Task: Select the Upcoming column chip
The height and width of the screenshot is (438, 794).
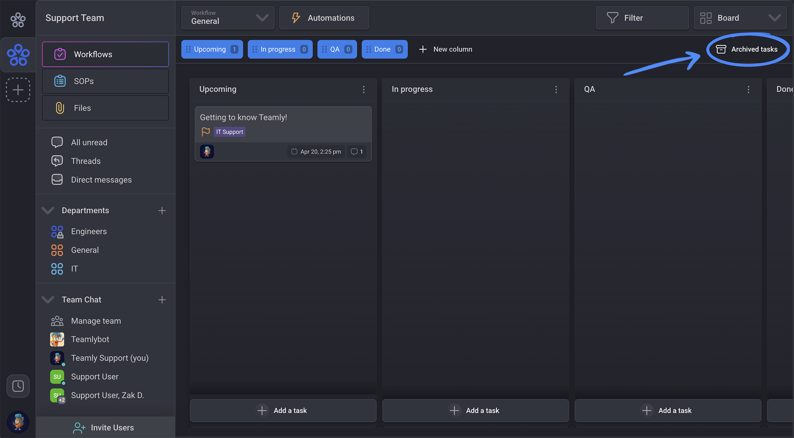Action: coord(212,49)
